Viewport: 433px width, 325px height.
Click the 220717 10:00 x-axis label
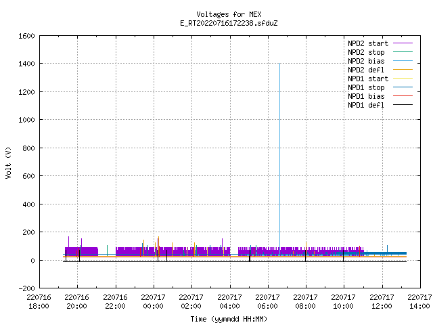tap(344, 302)
